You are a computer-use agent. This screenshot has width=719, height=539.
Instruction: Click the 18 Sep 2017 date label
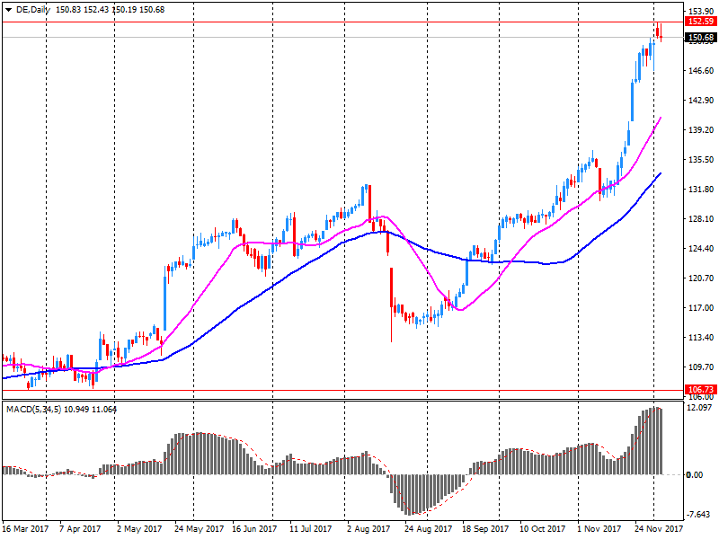[485, 530]
